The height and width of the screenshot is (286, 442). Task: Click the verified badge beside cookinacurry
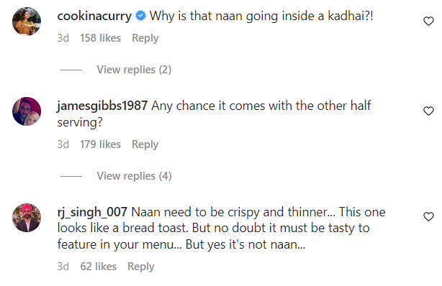tap(140, 16)
